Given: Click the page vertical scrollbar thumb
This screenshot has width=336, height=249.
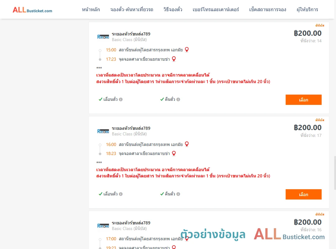Looking at the screenshot, I should 335,173.
